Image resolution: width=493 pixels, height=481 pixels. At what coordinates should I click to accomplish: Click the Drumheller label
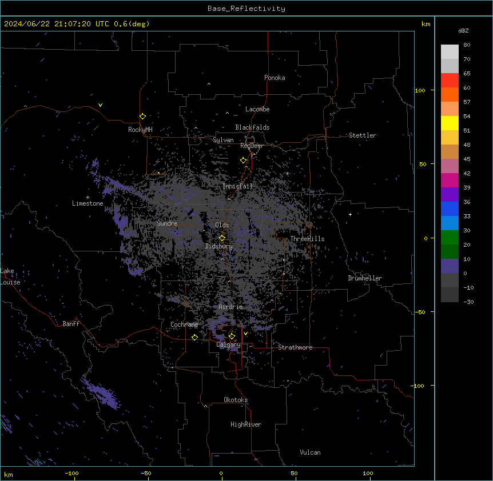click(x=365, y=278)
